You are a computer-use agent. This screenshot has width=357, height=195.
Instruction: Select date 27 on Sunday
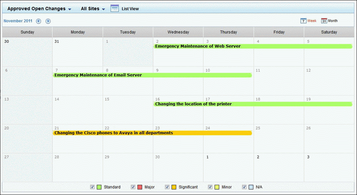point(7,157)
